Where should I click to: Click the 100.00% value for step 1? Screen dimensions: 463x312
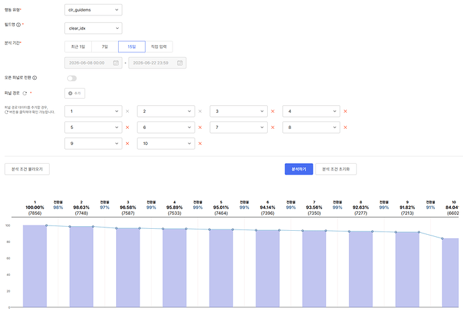click(x=35, y=207)
